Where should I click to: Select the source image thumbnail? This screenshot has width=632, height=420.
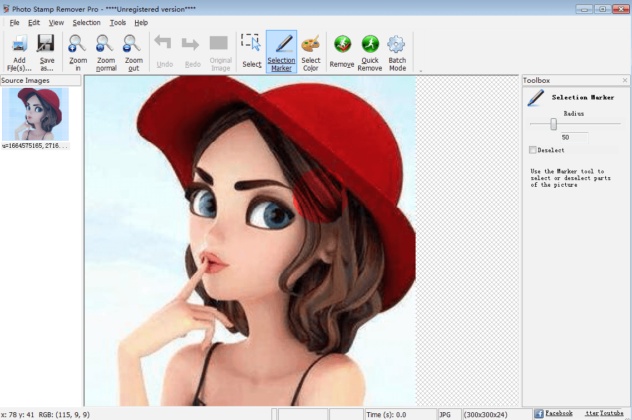(36, 114)
